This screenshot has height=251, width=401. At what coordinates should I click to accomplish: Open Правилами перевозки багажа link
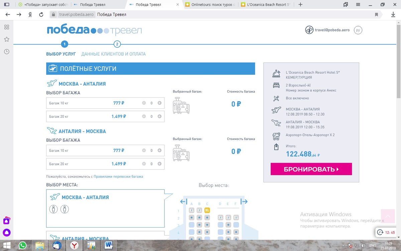click(x=118, y=176)
